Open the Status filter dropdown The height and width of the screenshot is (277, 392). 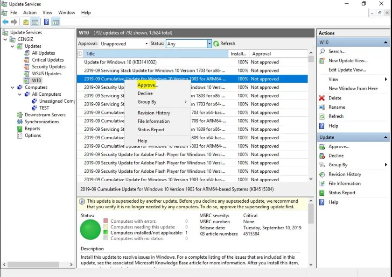pos(209,44)
